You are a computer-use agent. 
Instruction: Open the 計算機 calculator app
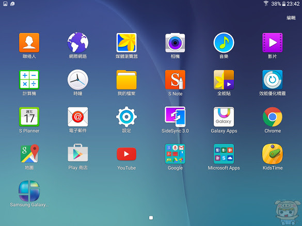pos(29,79)
